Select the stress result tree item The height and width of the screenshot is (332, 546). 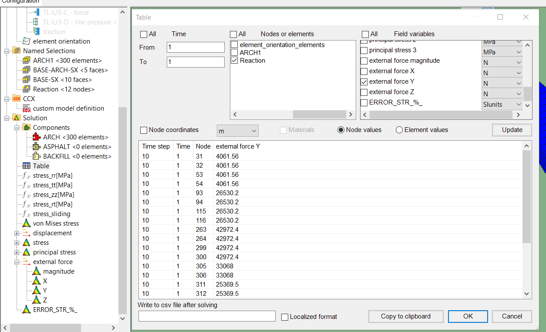point(41,243)
